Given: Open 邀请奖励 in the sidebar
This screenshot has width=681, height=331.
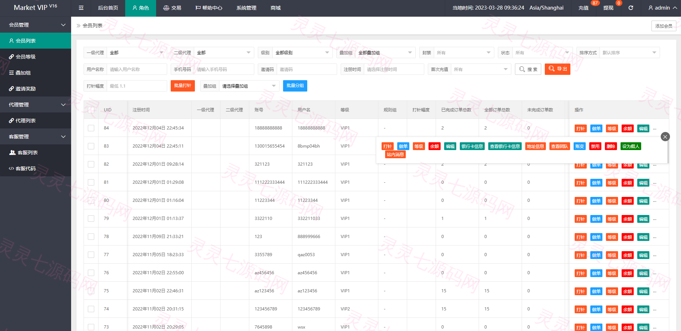Looking at the screenshot, I should tap(36, 89).
